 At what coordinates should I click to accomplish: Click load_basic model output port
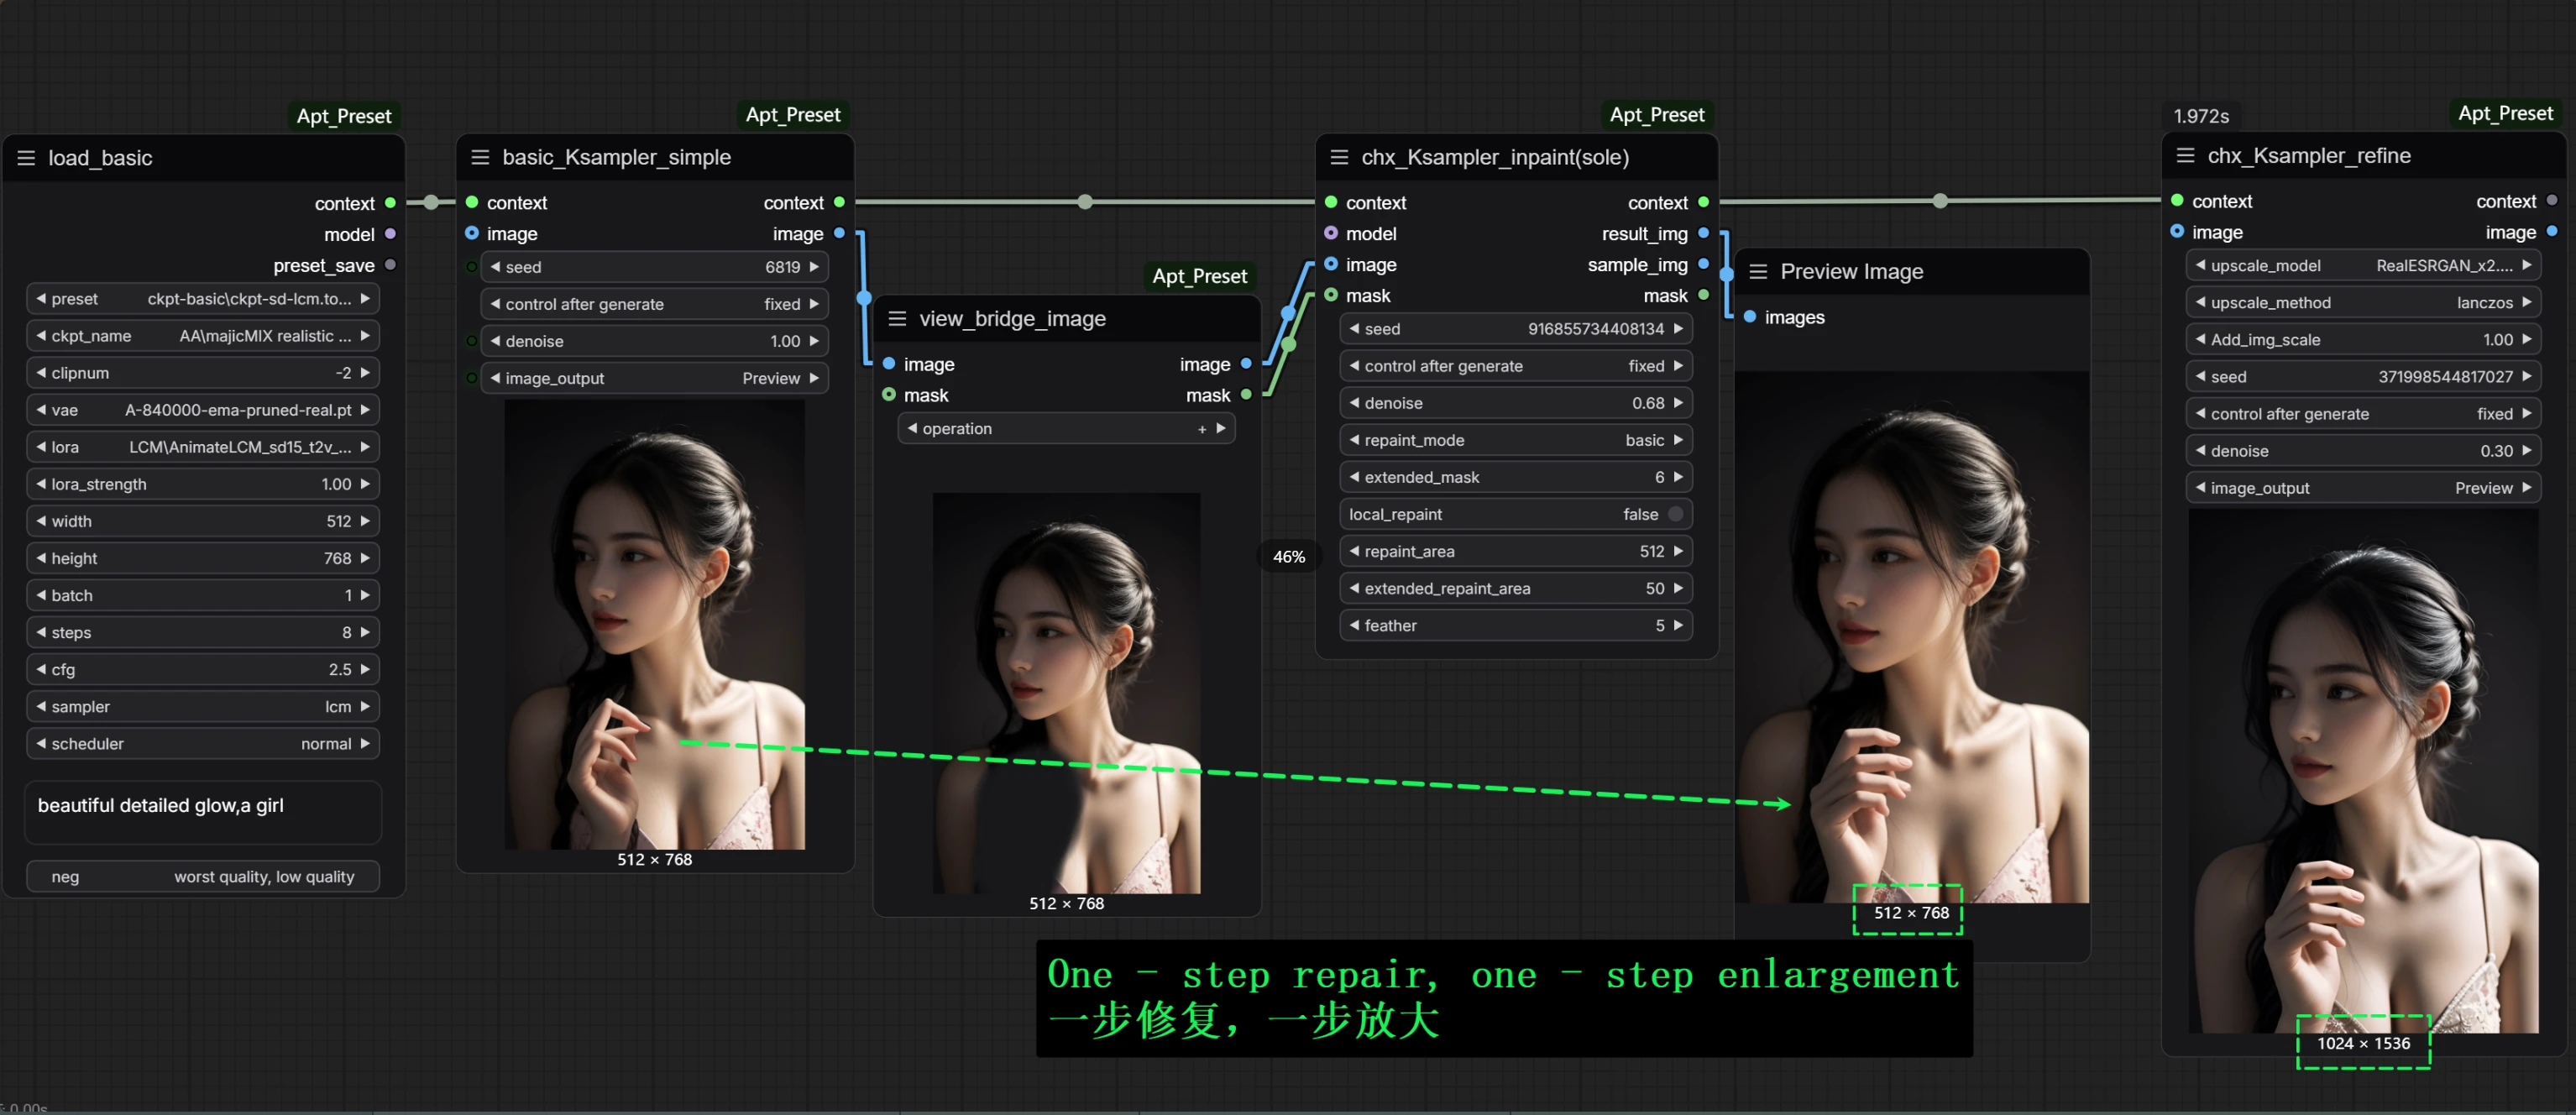pyautogui.click(x=390, y=234)
